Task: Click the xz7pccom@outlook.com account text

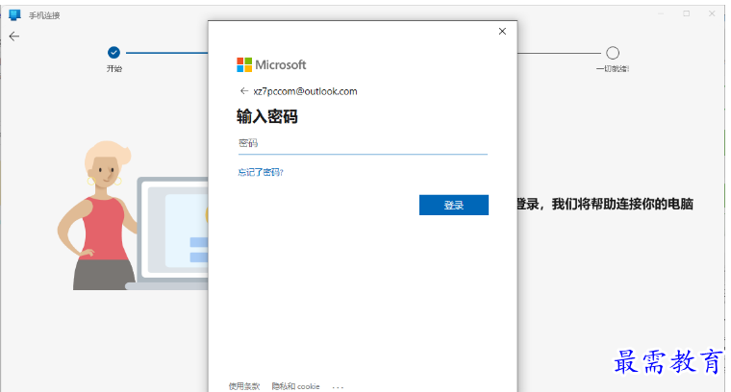Action: (x=305, y=91)
